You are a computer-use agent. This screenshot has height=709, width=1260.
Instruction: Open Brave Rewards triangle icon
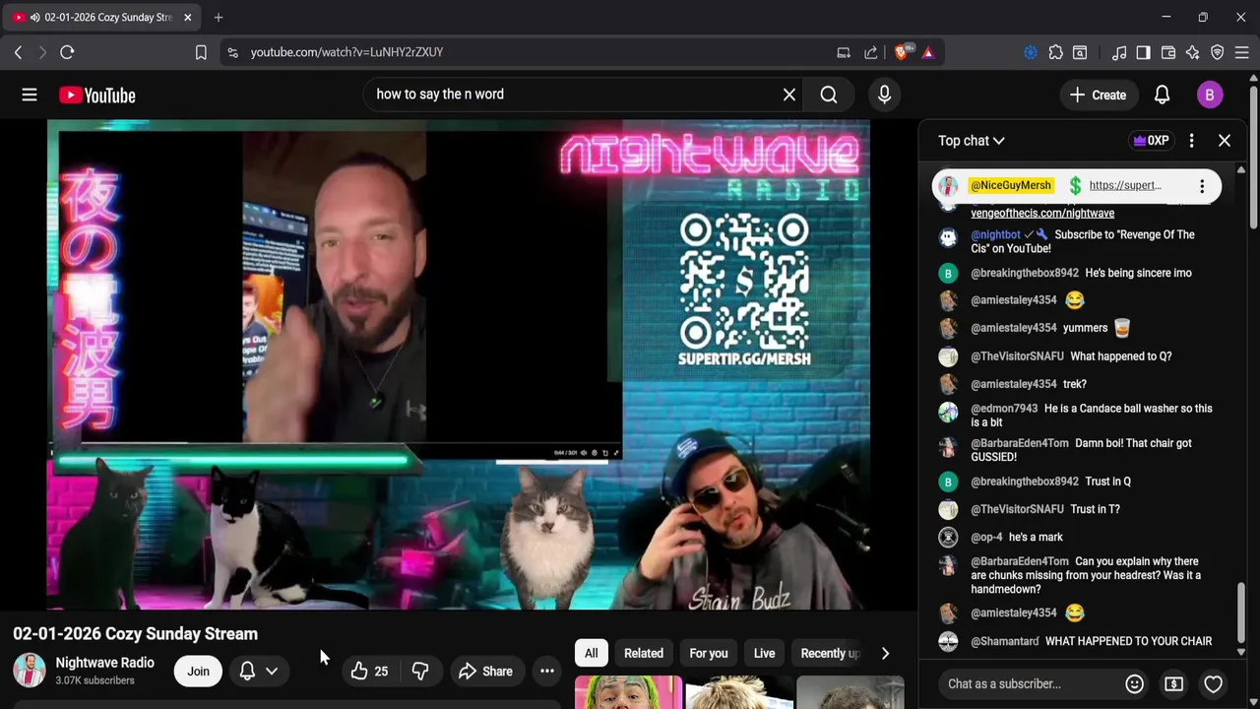[927, 52]
